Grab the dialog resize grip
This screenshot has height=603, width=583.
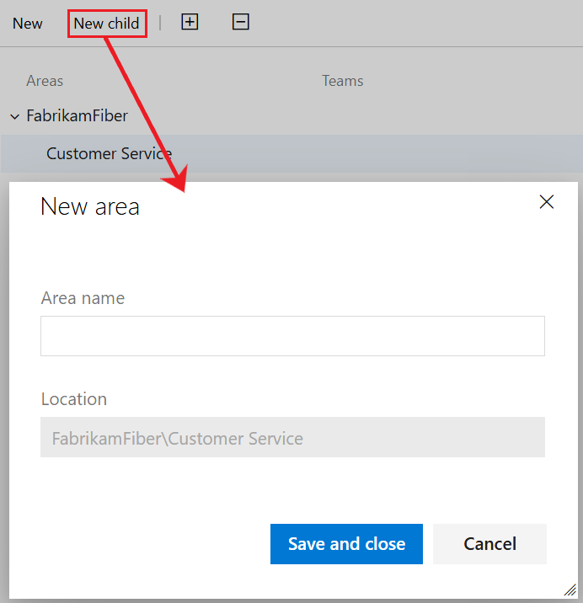click(570, 590)
